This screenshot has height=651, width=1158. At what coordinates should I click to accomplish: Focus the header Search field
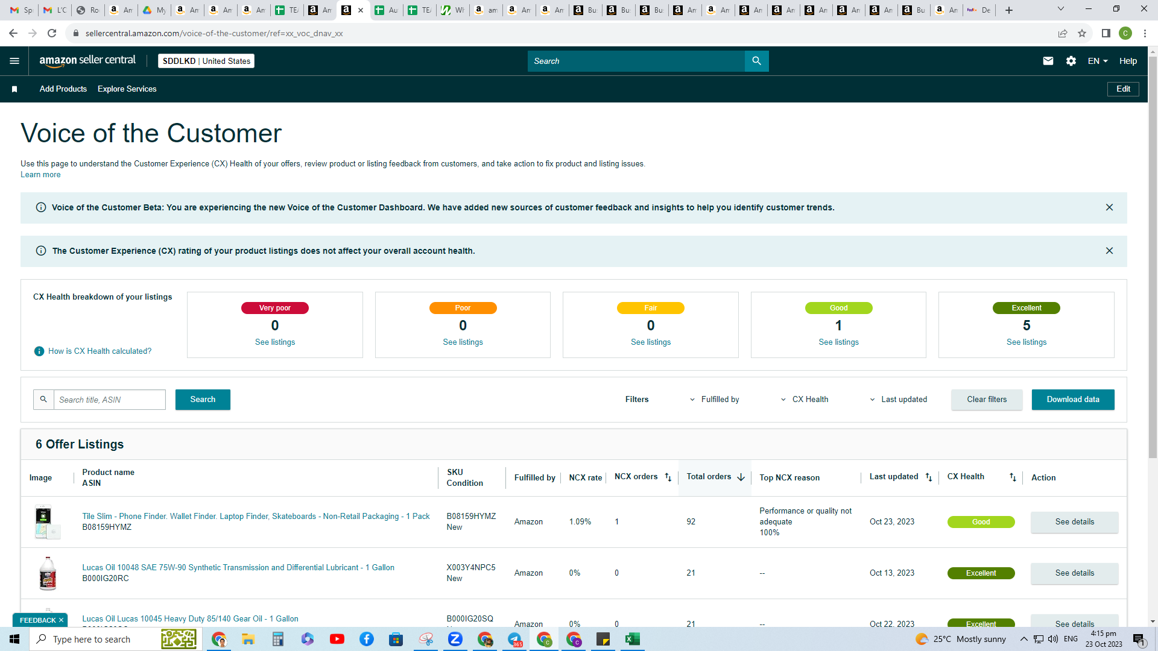pyautogui.click(x=636, y=61)
